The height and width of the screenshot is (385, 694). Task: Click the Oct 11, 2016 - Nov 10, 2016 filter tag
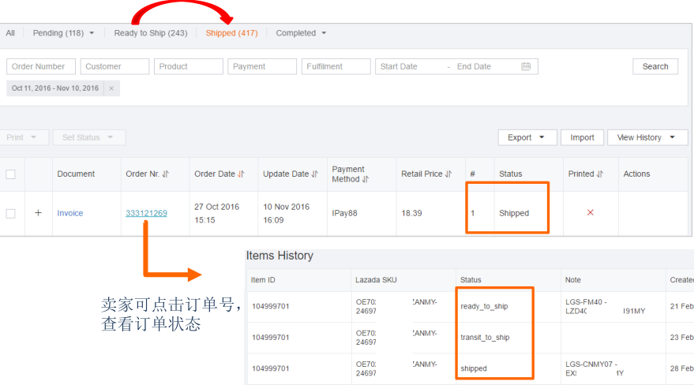click(55, 88)
